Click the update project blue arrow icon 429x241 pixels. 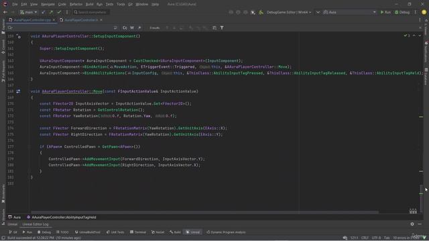tap(43, 12)
